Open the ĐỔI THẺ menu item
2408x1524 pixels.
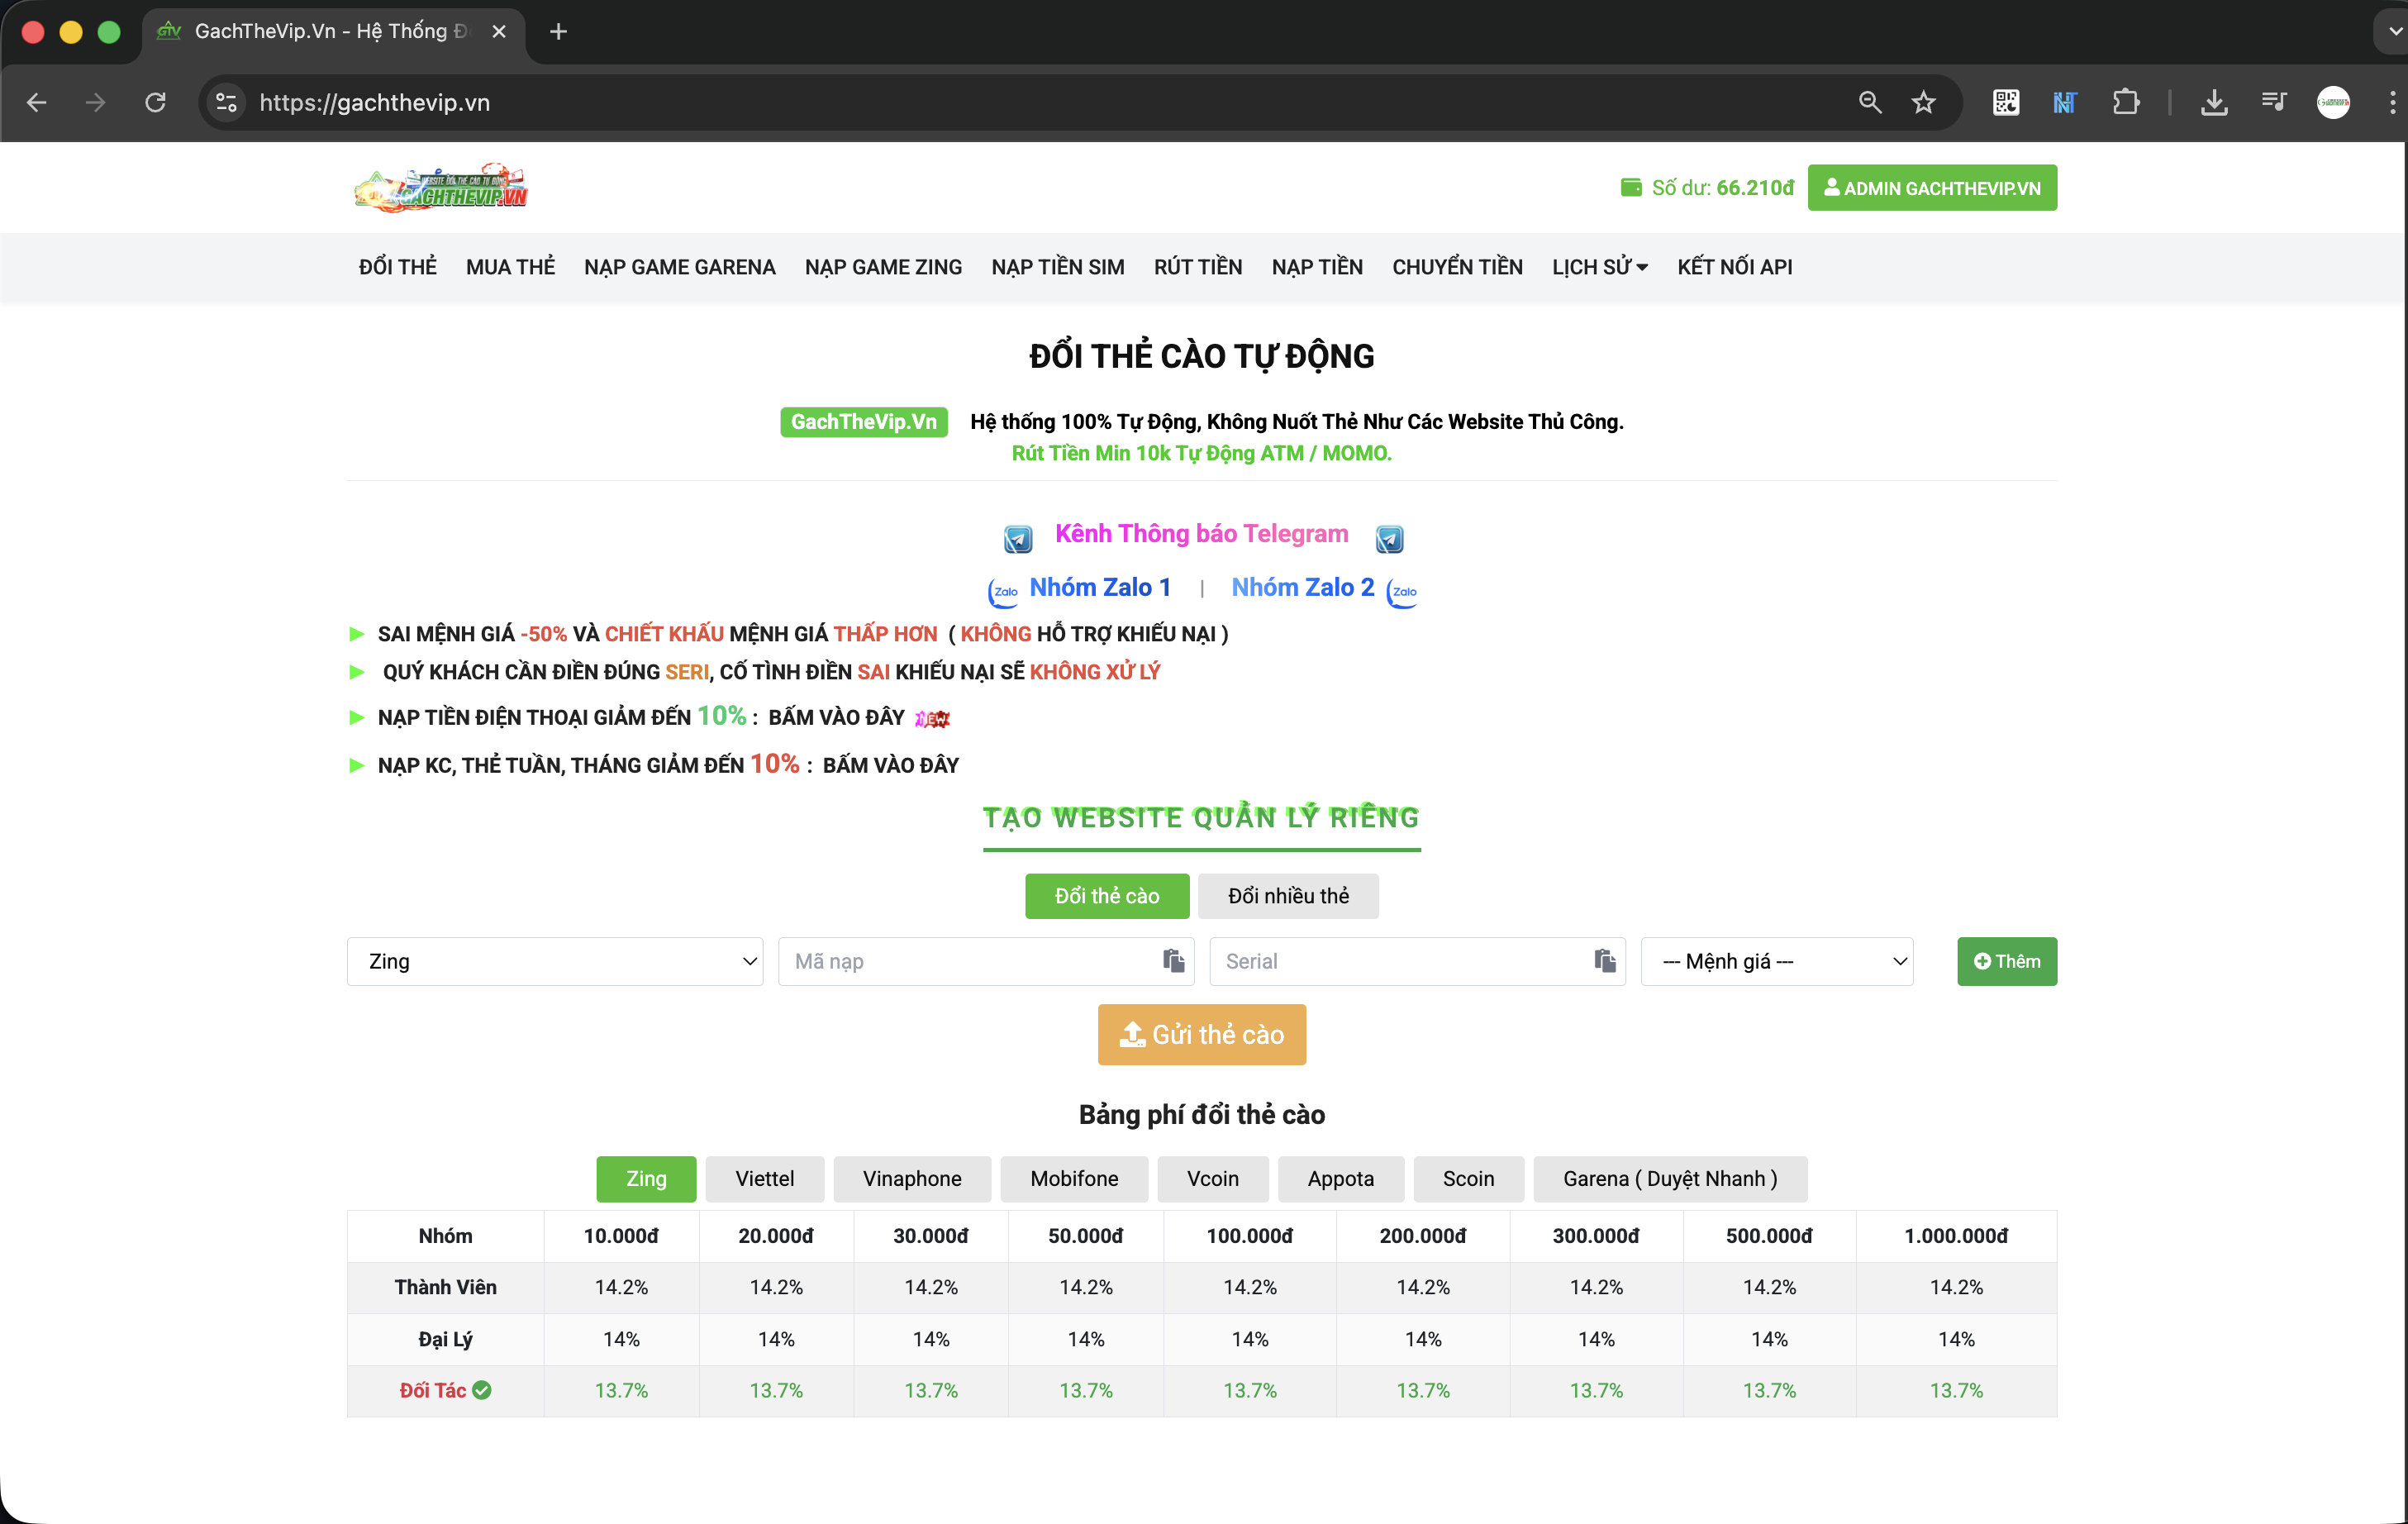pyautogui.click(x=398, y=267)
